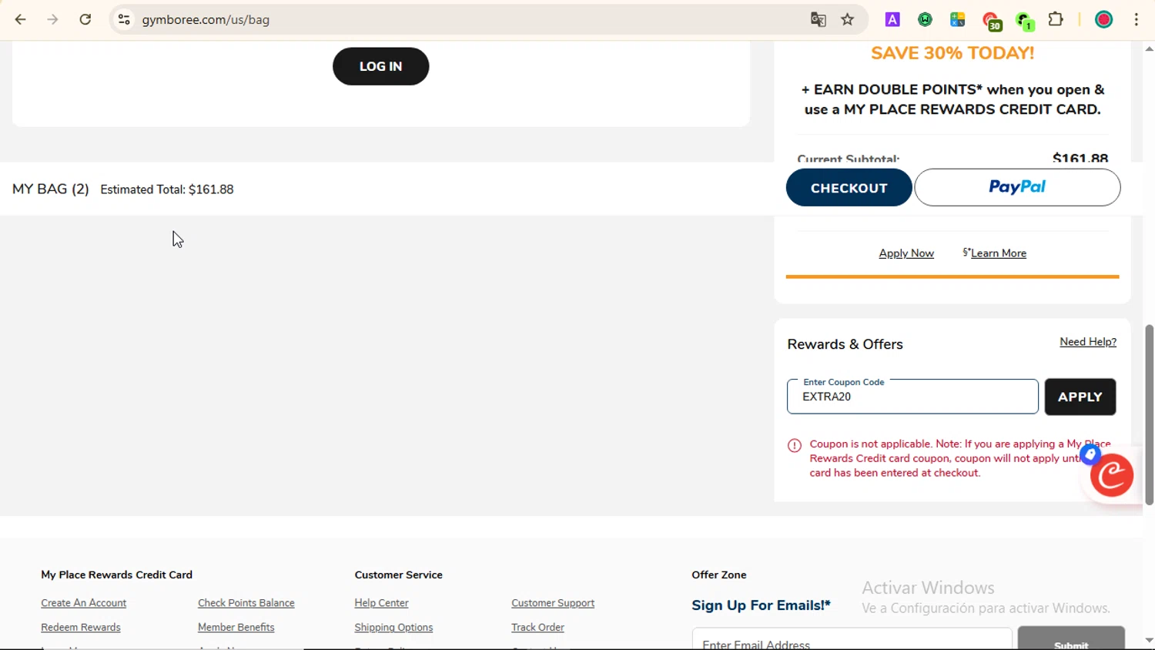
Task: Click the scrollbar up arrow
Action: tap(1149, 49)
